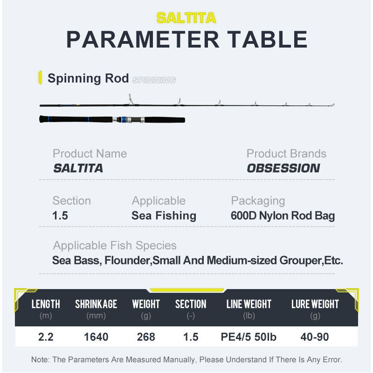Select the Spinning Rod label

click(88, 78)
